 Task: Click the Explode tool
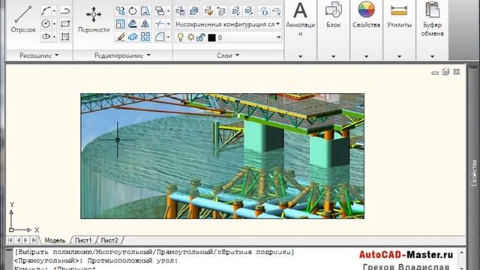(133, 37)
